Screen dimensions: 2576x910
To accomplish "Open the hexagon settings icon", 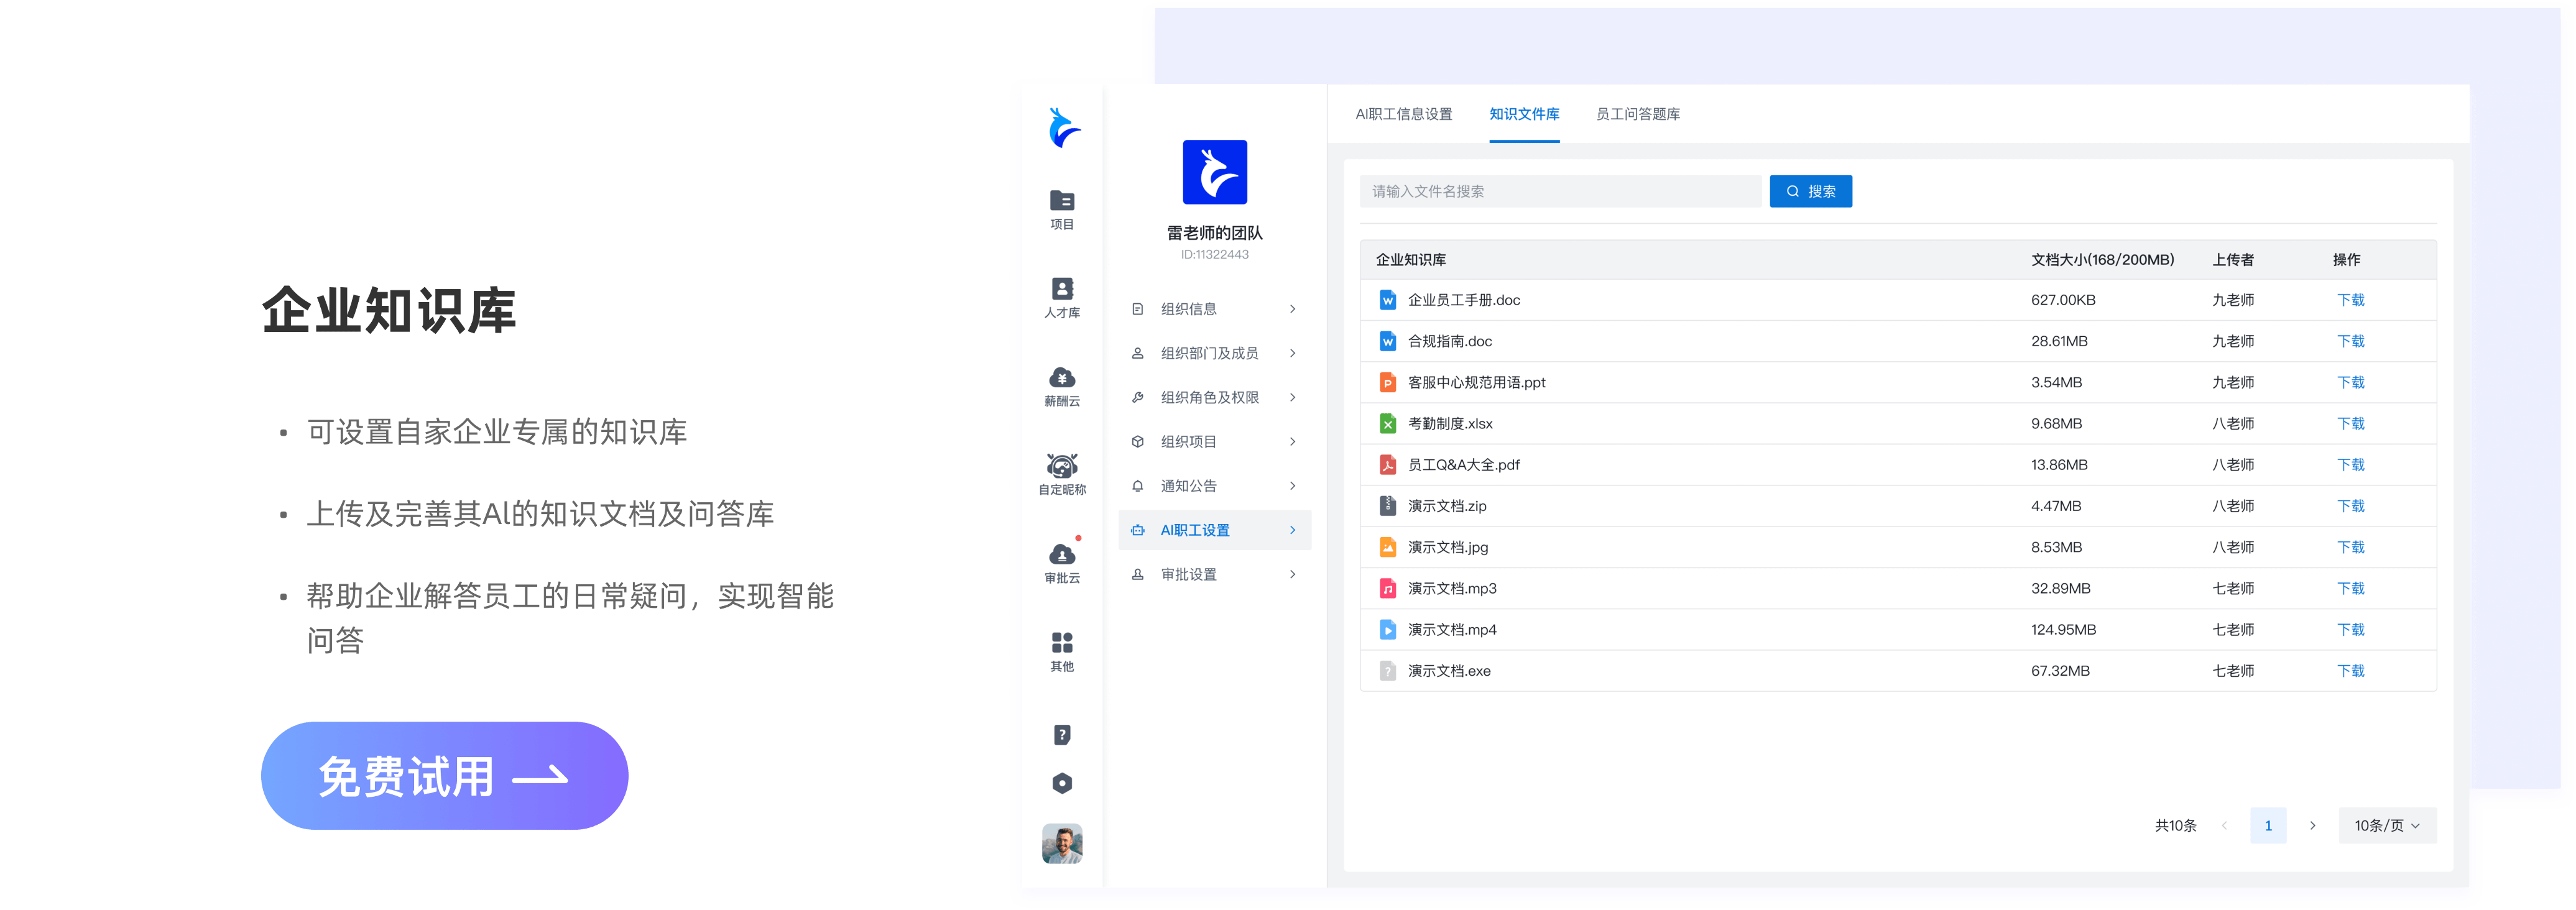I will click(1062, 783).
